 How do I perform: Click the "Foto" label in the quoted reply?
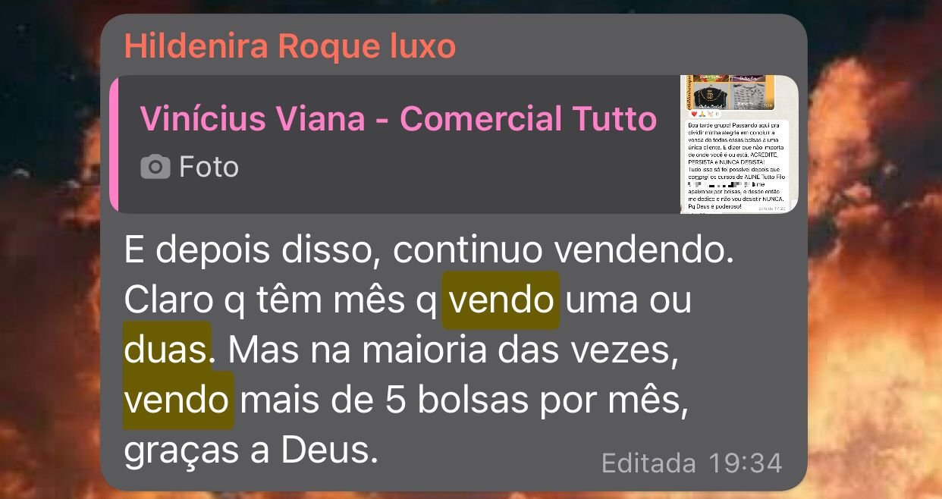tap(209, 167)
